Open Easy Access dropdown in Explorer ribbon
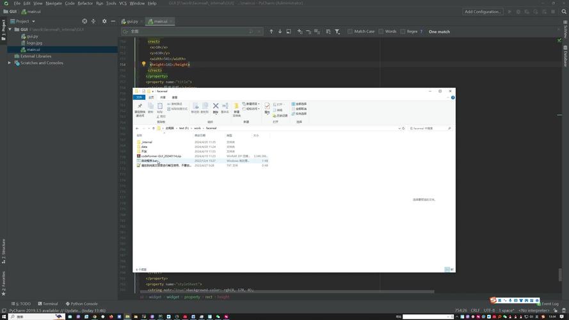569x320 pixels. [x=251, y=109]
